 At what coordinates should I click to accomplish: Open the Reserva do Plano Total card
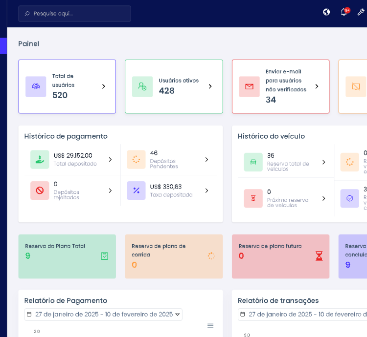coord(67,256)
